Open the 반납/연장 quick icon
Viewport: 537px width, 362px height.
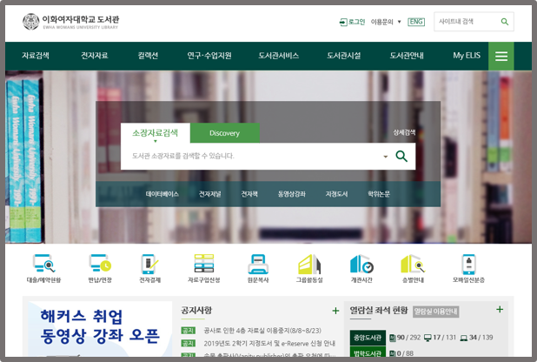[100, 268]
